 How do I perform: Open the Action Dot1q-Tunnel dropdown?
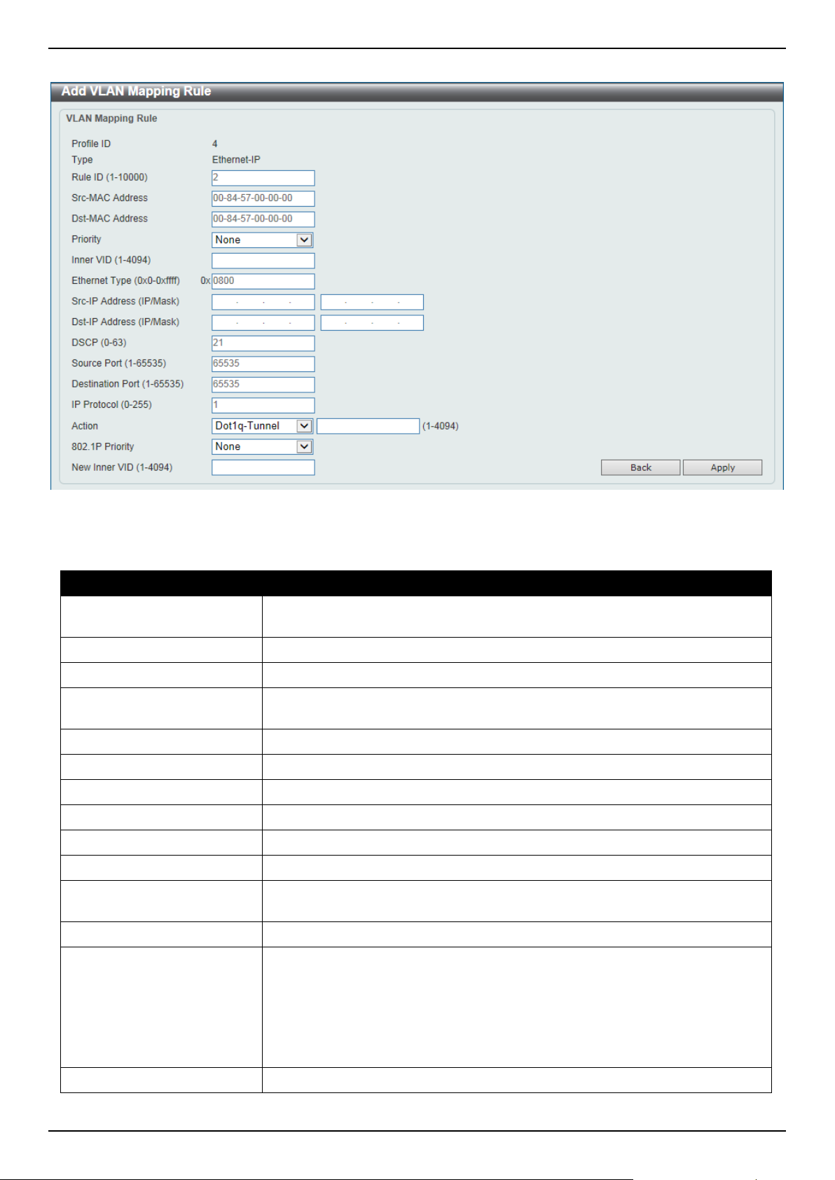(x=263, y=426)
